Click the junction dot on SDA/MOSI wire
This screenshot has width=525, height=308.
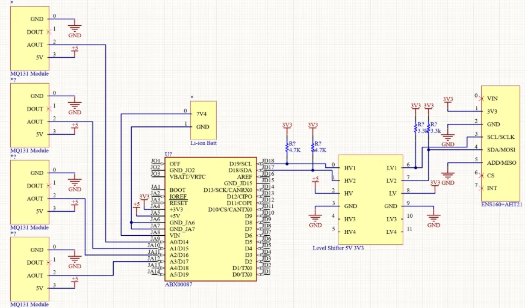[429, 150]
